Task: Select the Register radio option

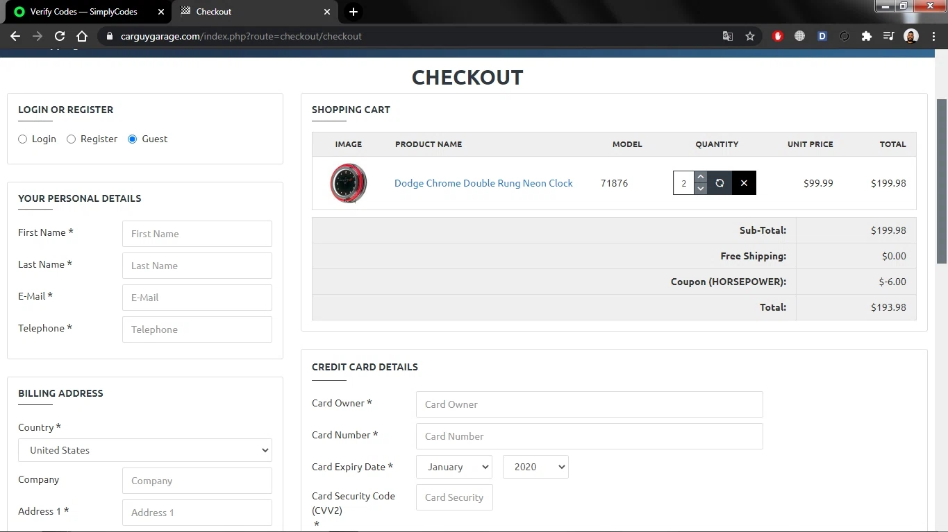Action: (x=71, y=139)
